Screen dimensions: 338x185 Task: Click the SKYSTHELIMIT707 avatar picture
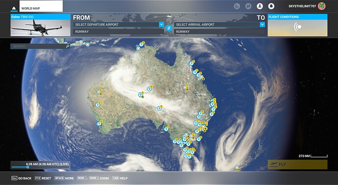tap(322, 6)
